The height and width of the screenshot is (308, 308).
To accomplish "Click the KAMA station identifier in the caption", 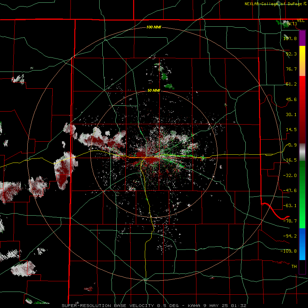I will (194, 306).
